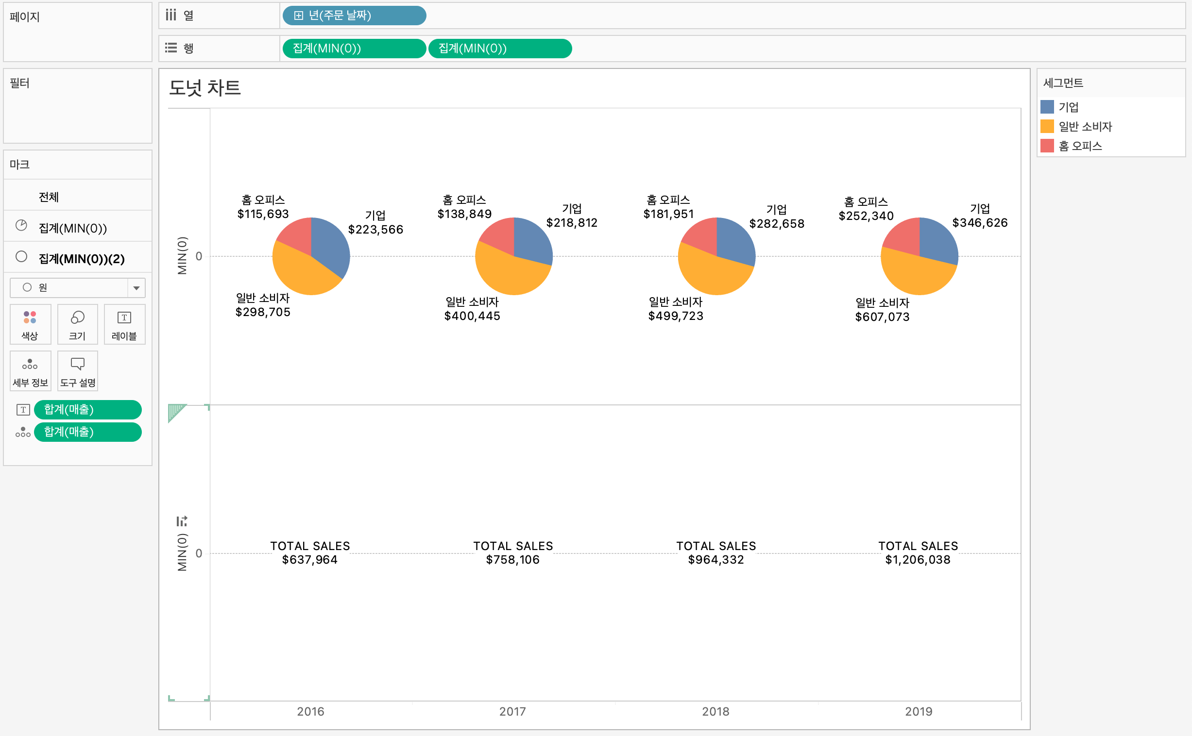Click the first 집계(MIN(0)) pill in rows

point(354,48)
